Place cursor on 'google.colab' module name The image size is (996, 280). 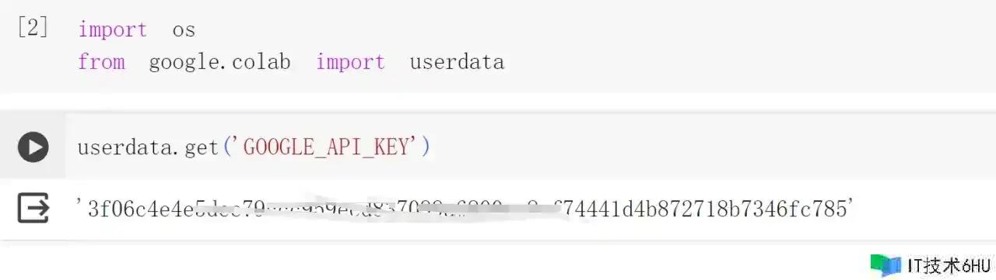point(219,63)
